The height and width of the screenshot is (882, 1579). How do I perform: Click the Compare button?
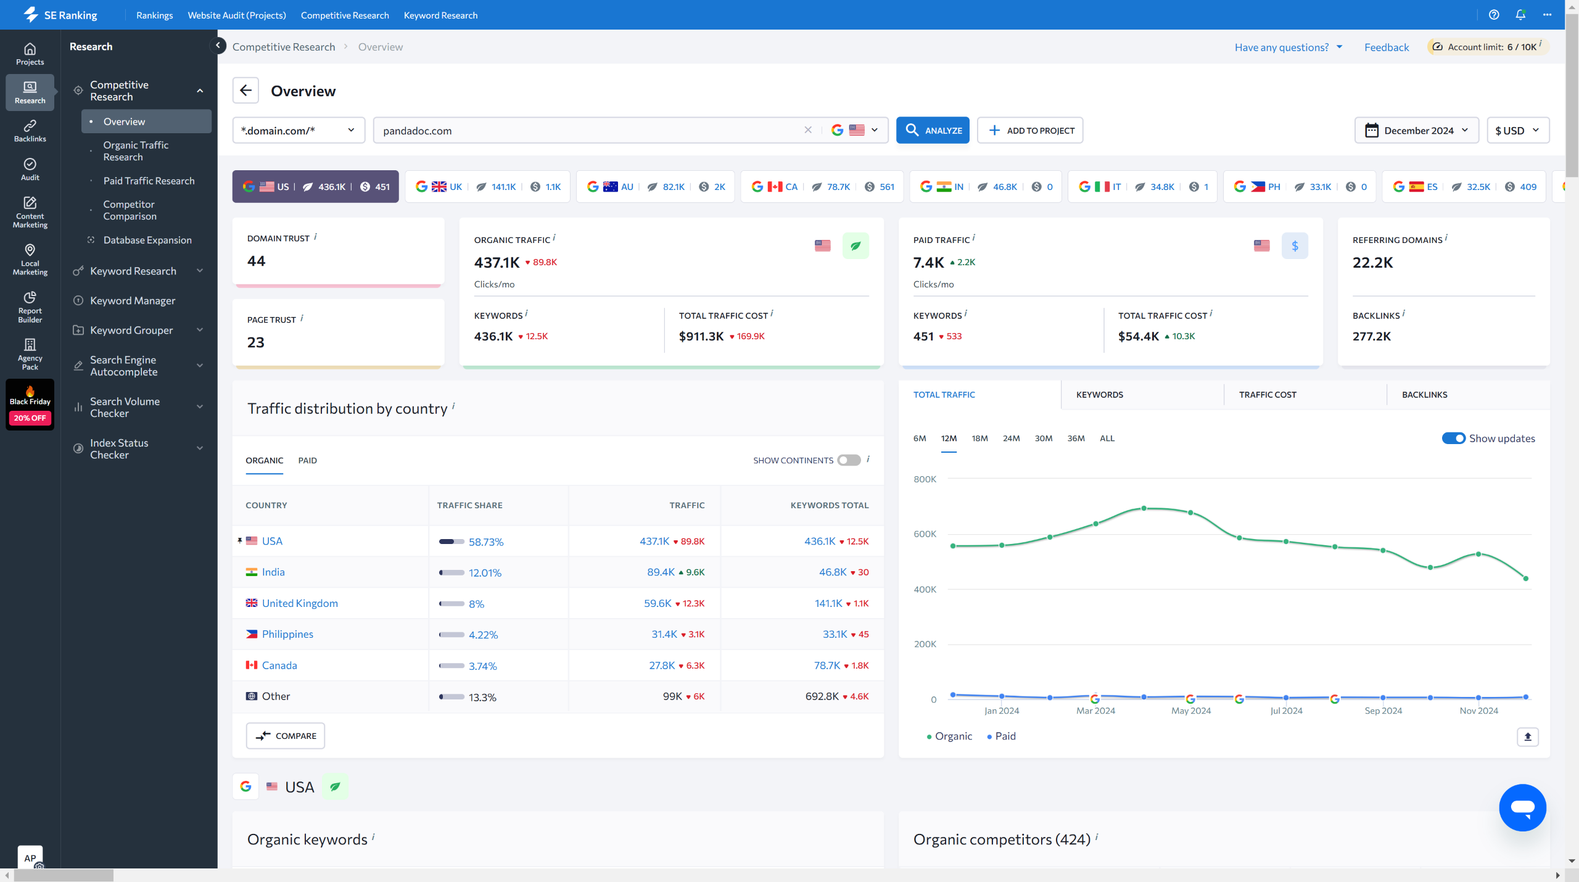click(x=285, y=736)
